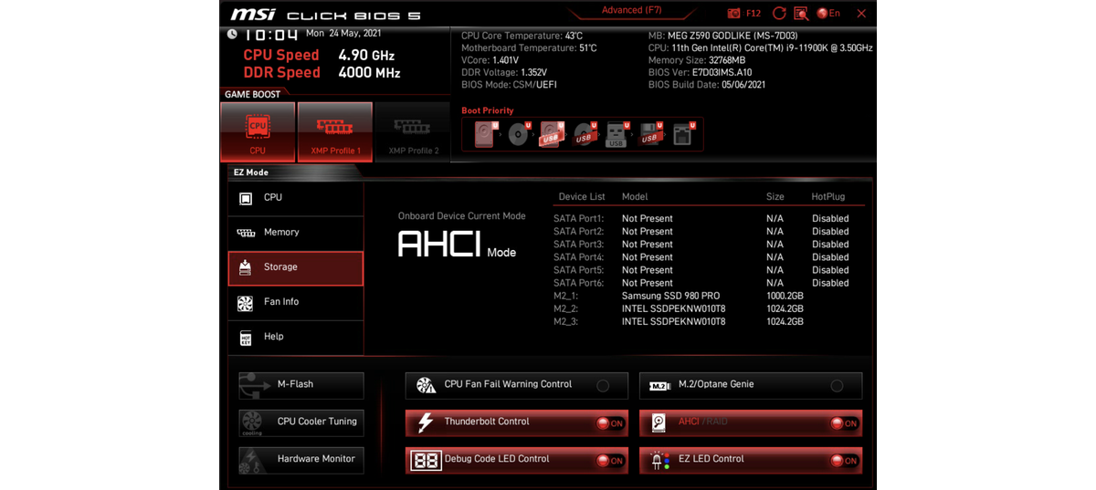The image size is (1096, 490).
Task: Select the USB hard disk boot priority icon
Action: 552,135
